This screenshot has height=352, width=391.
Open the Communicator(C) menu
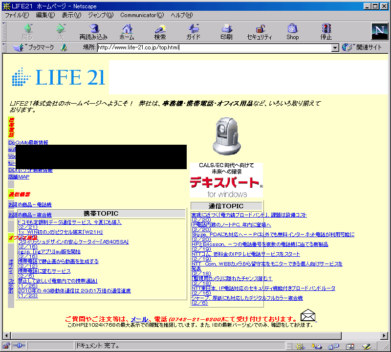pos(142,15)
